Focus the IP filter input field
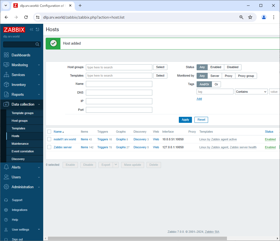 tap(119, 101)
